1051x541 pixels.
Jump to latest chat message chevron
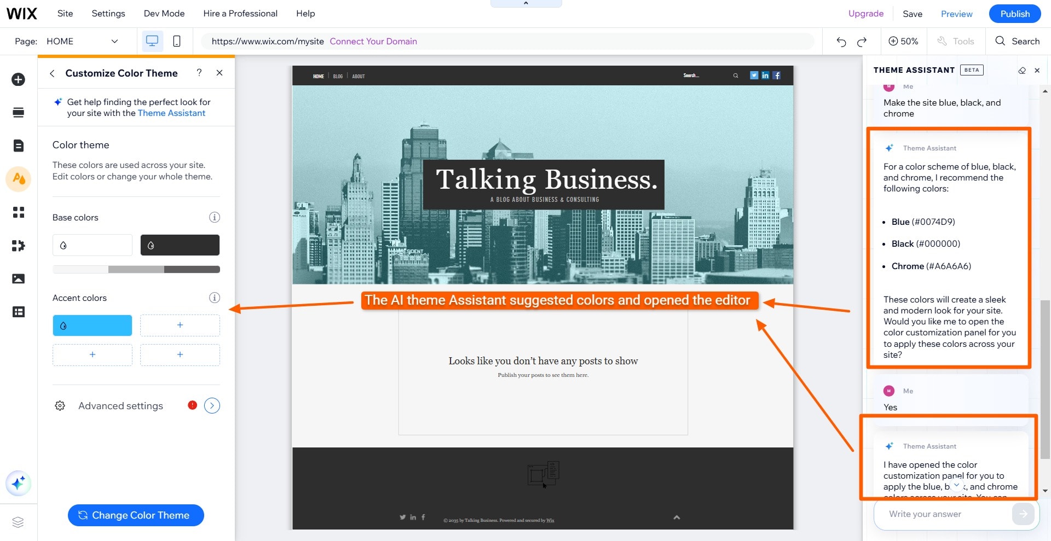(957, 485)
